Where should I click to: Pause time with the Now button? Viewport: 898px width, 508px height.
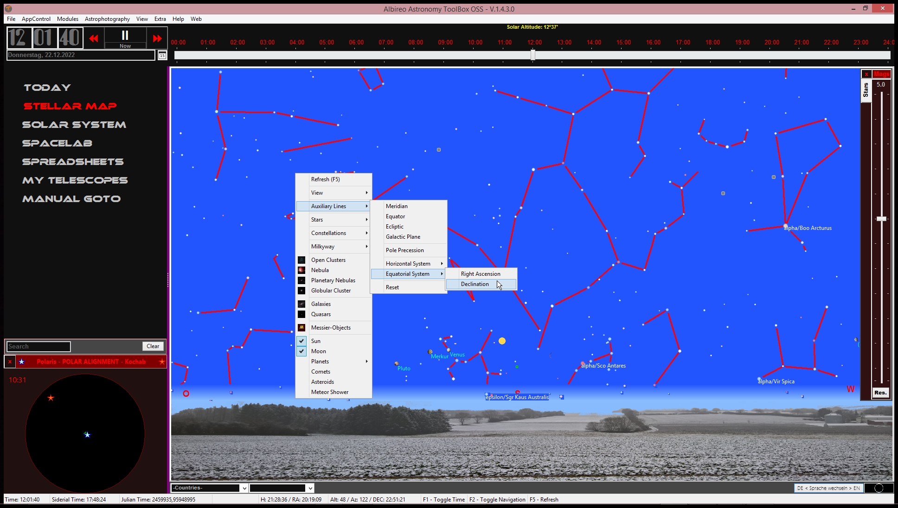click(125, 38)
